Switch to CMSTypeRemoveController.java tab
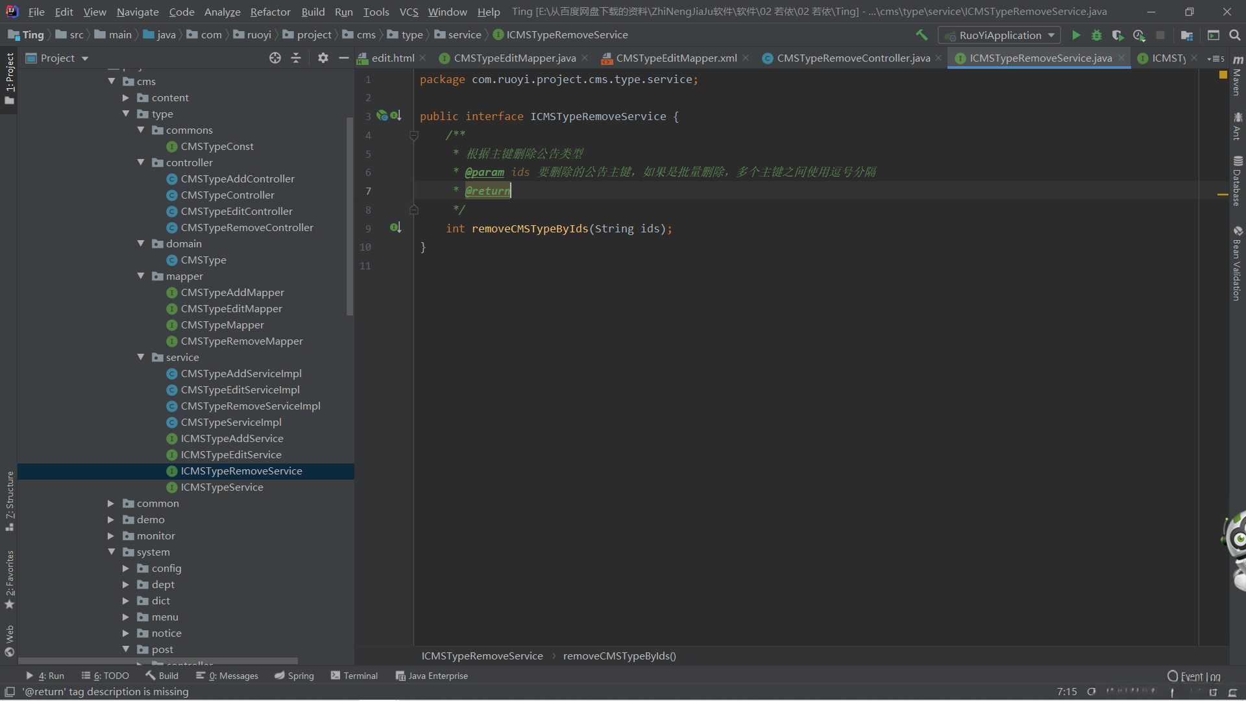 coord(853,58)
